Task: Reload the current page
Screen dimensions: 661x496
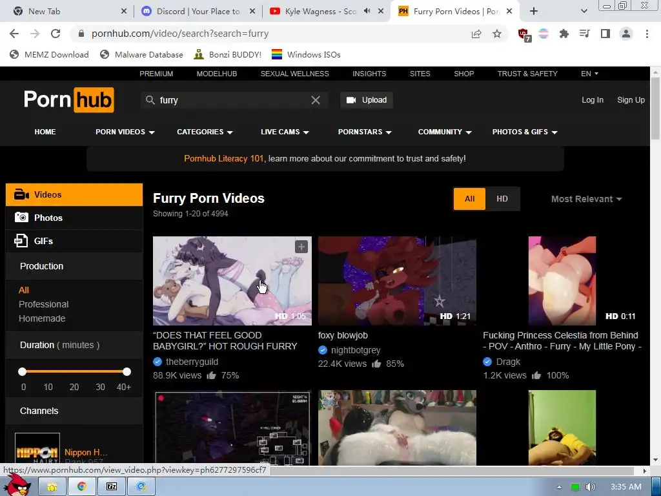Action: 56,34
